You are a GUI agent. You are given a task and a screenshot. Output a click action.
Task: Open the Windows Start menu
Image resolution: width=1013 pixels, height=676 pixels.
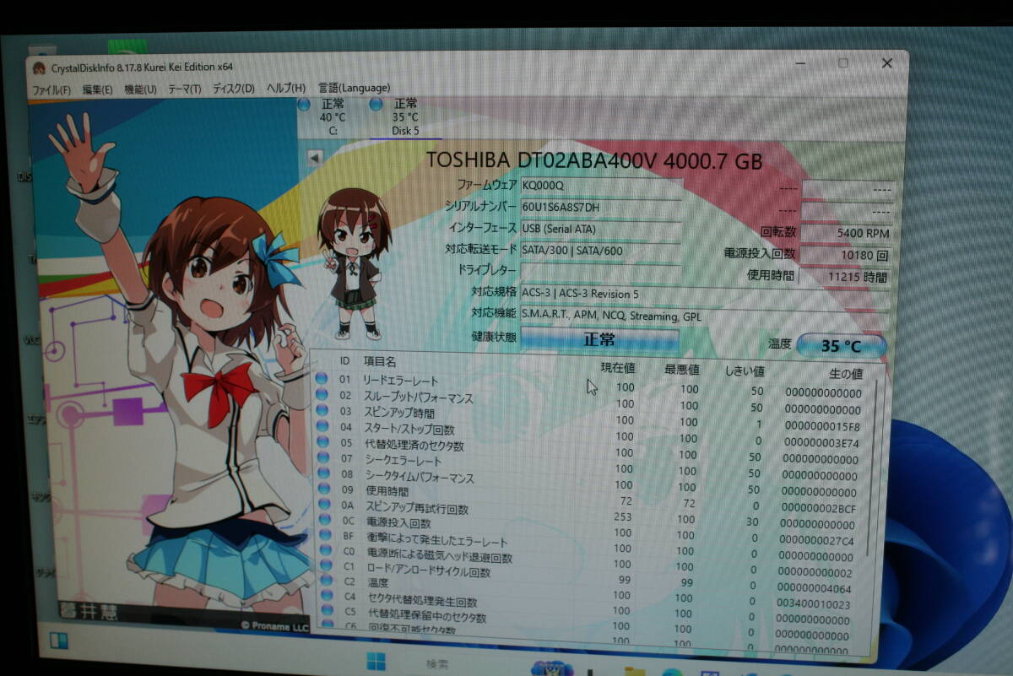point(376,662)
